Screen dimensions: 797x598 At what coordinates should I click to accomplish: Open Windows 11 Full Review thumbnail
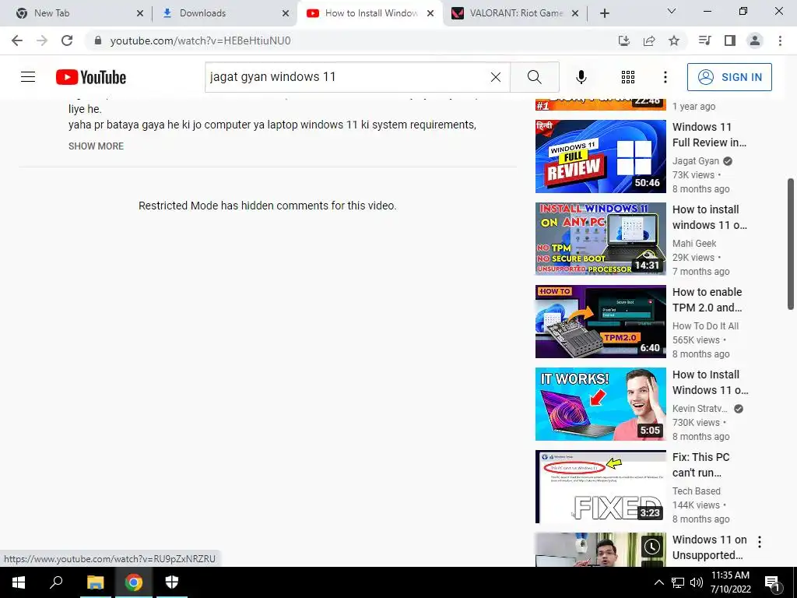[x=600, y=157]
